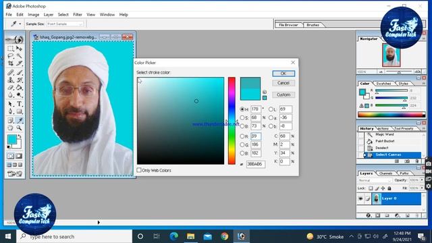
Task: Click Jump to ImageReady icon
Action: (x=15, y=173)
